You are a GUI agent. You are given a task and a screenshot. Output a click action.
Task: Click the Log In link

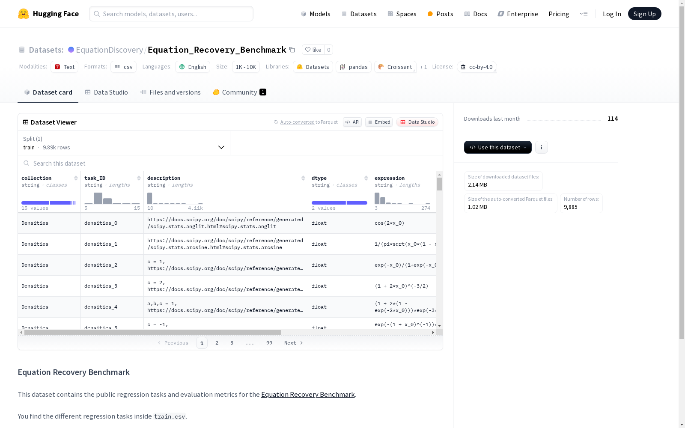point(612,14)
